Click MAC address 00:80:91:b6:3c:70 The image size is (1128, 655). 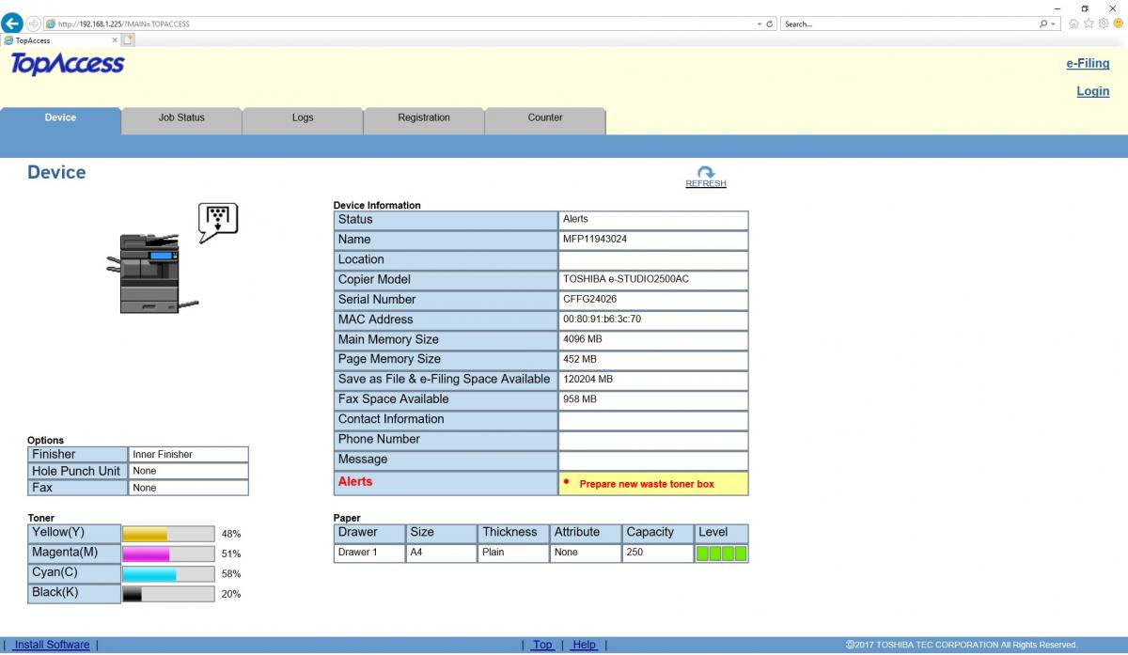click(602, 320)
